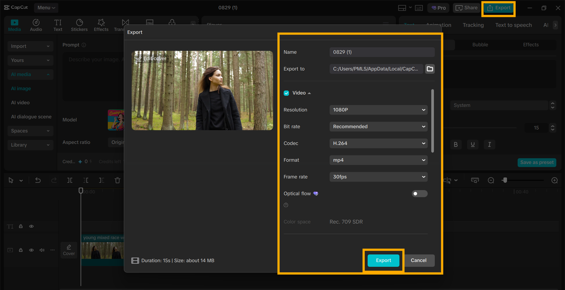Toggle Bold text formatting
Viewport: 565px width, 290px height.
pos(456,145)
